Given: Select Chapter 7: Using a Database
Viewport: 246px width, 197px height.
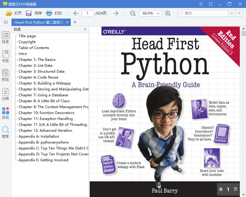Looking at the screenshot, I should pos(43,95).
